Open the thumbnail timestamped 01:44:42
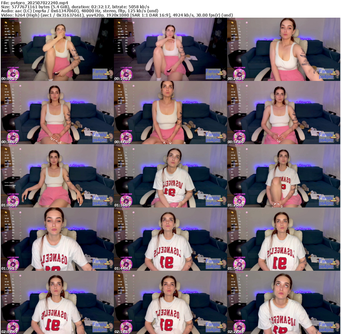 pyautogui.click(x=170, y=239)
